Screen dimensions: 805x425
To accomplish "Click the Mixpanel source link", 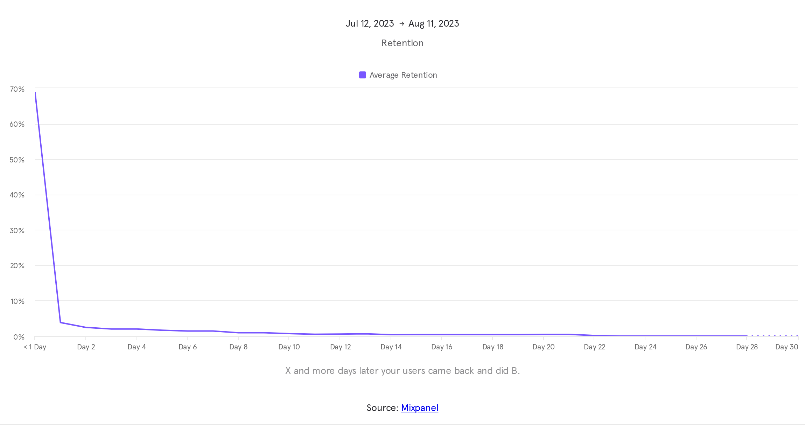I will tap(419, 408).
